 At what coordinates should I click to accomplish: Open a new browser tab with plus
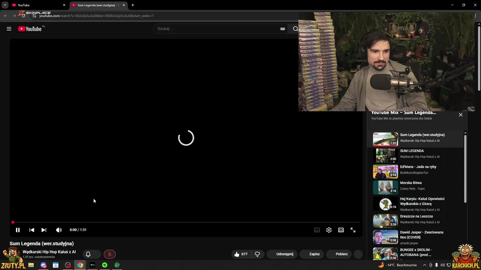coord(133,5)
